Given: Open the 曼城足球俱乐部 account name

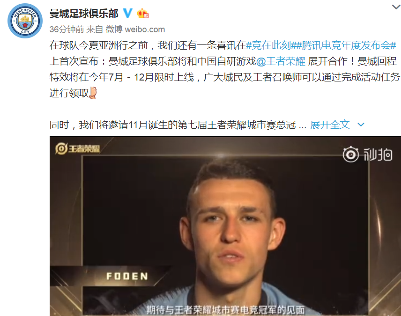Looking at the screenshot, I should [x=84, y=14].
